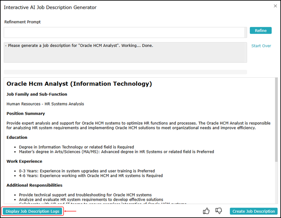Focus the Refinement Prompt input field
The image size is (281, 218).
point(125,32)
